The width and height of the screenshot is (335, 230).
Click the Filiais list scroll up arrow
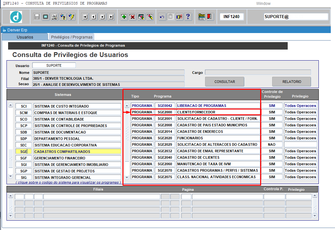[10, 196]
